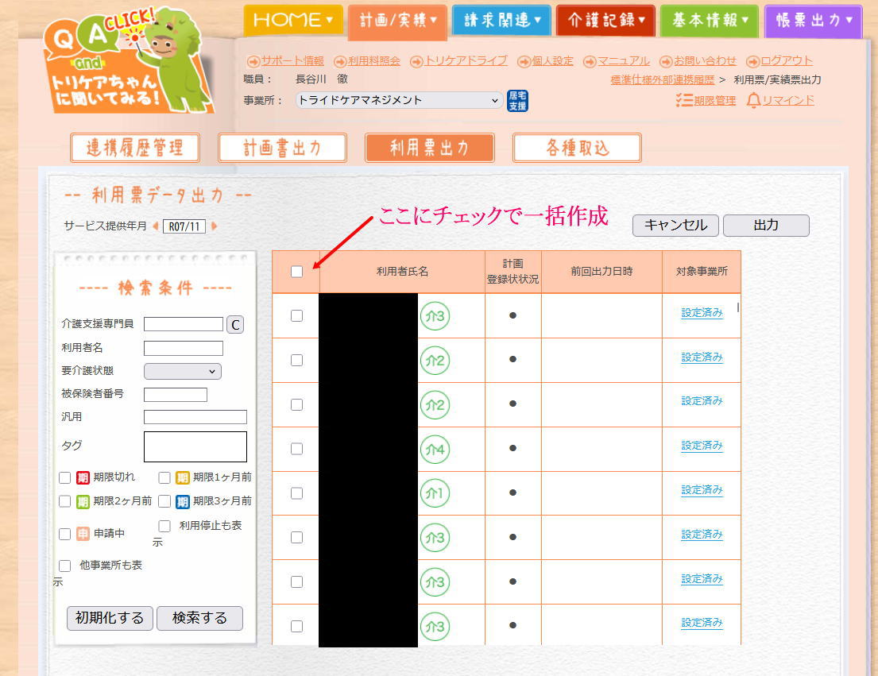Switch to the 計画書出力 tab
Screen dimensions: 878x676
282,148
